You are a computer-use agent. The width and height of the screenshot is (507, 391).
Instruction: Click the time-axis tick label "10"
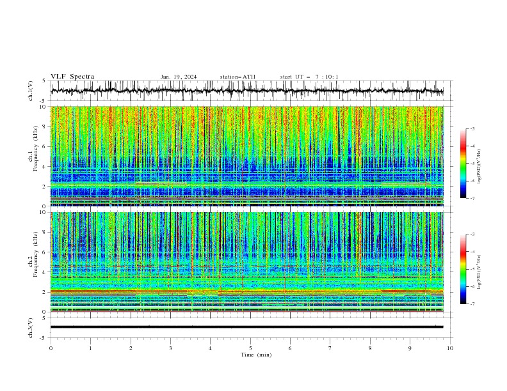coord(450,348)
